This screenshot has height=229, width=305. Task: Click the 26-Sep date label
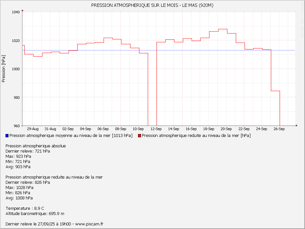coord(279,129)
